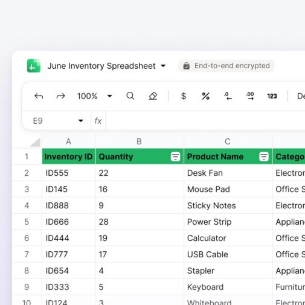The image size is (305, 305).
Task: Click the formula bar input field
Action: [x=205, y=121]
